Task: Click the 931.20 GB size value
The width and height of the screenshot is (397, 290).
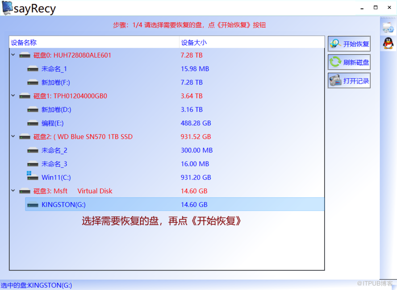Action: (196, 178)
